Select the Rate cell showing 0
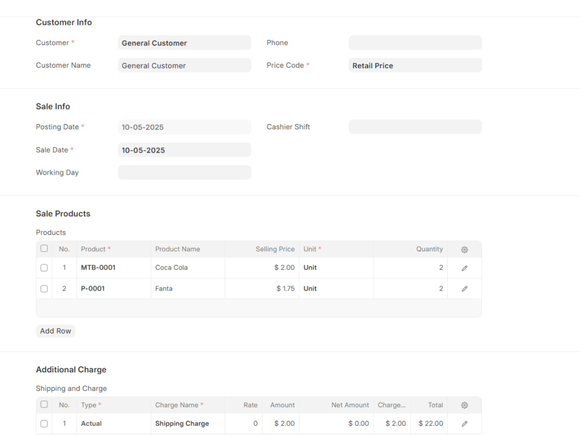 point(244,423)
